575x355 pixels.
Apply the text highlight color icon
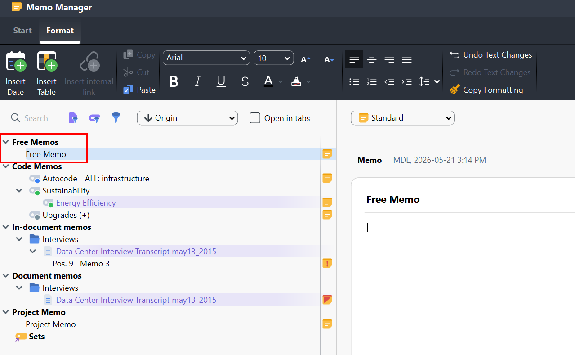(296, 81)
